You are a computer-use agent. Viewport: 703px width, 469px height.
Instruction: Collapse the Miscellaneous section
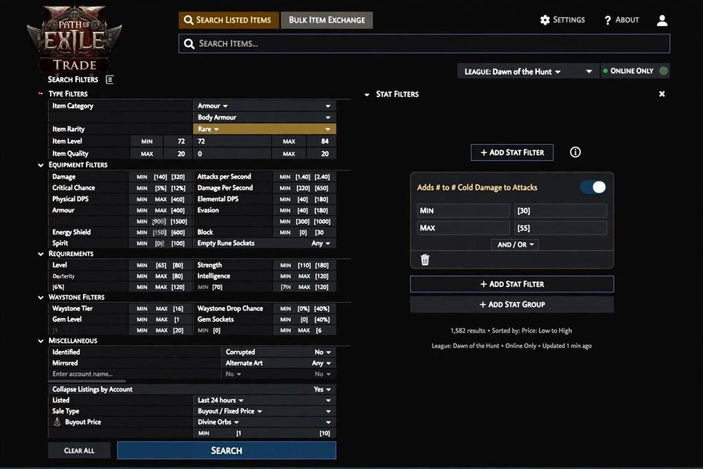41,341
